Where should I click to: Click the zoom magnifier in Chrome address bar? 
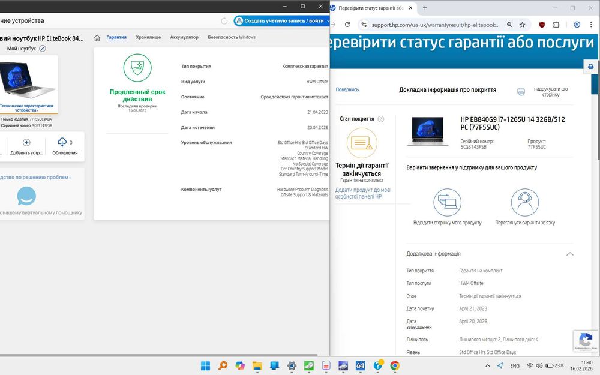pyautogui.click(x=509, y=25)
